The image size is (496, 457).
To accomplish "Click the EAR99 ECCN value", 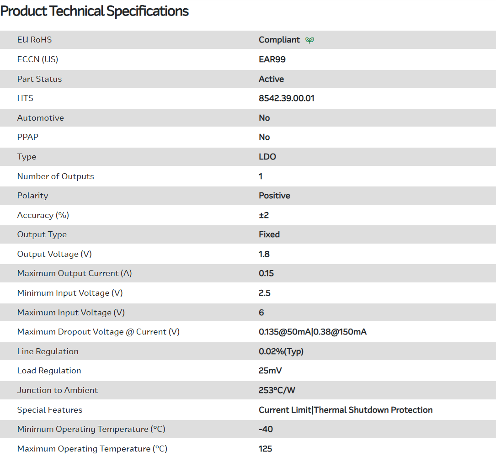I will tap(272, 59).
